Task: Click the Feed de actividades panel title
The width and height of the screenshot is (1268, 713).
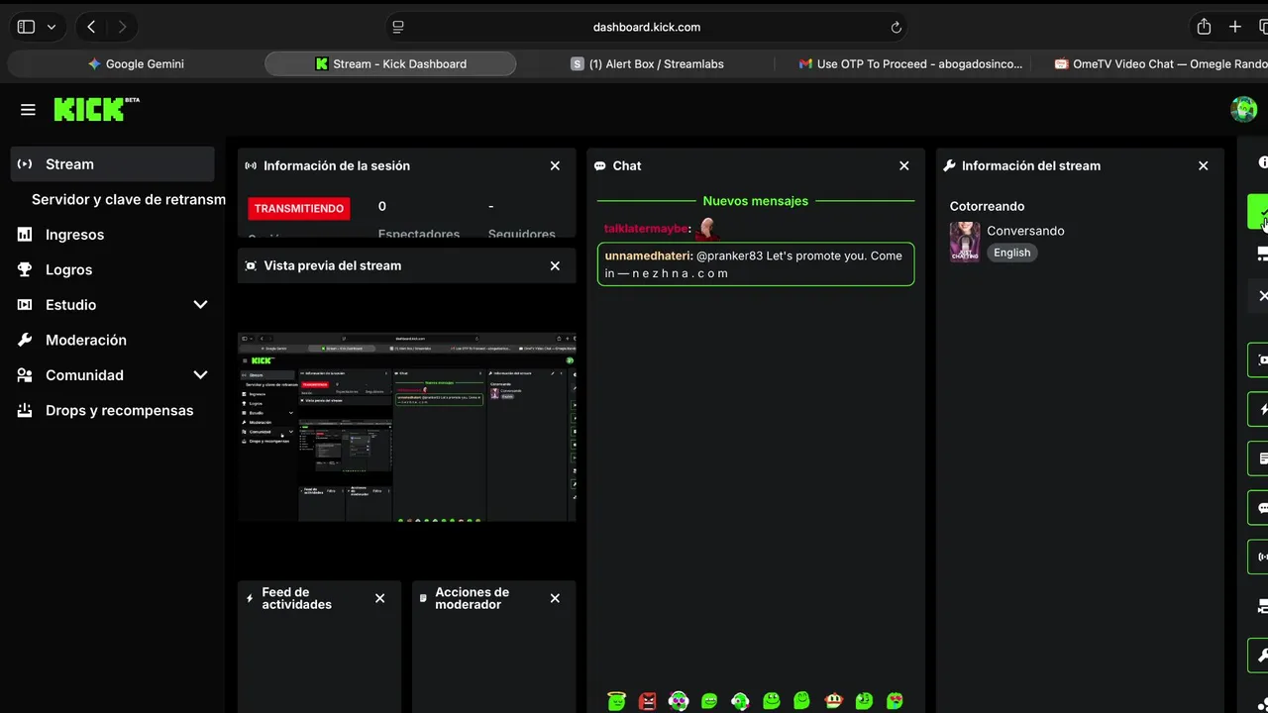Action: tap(296, 598)
